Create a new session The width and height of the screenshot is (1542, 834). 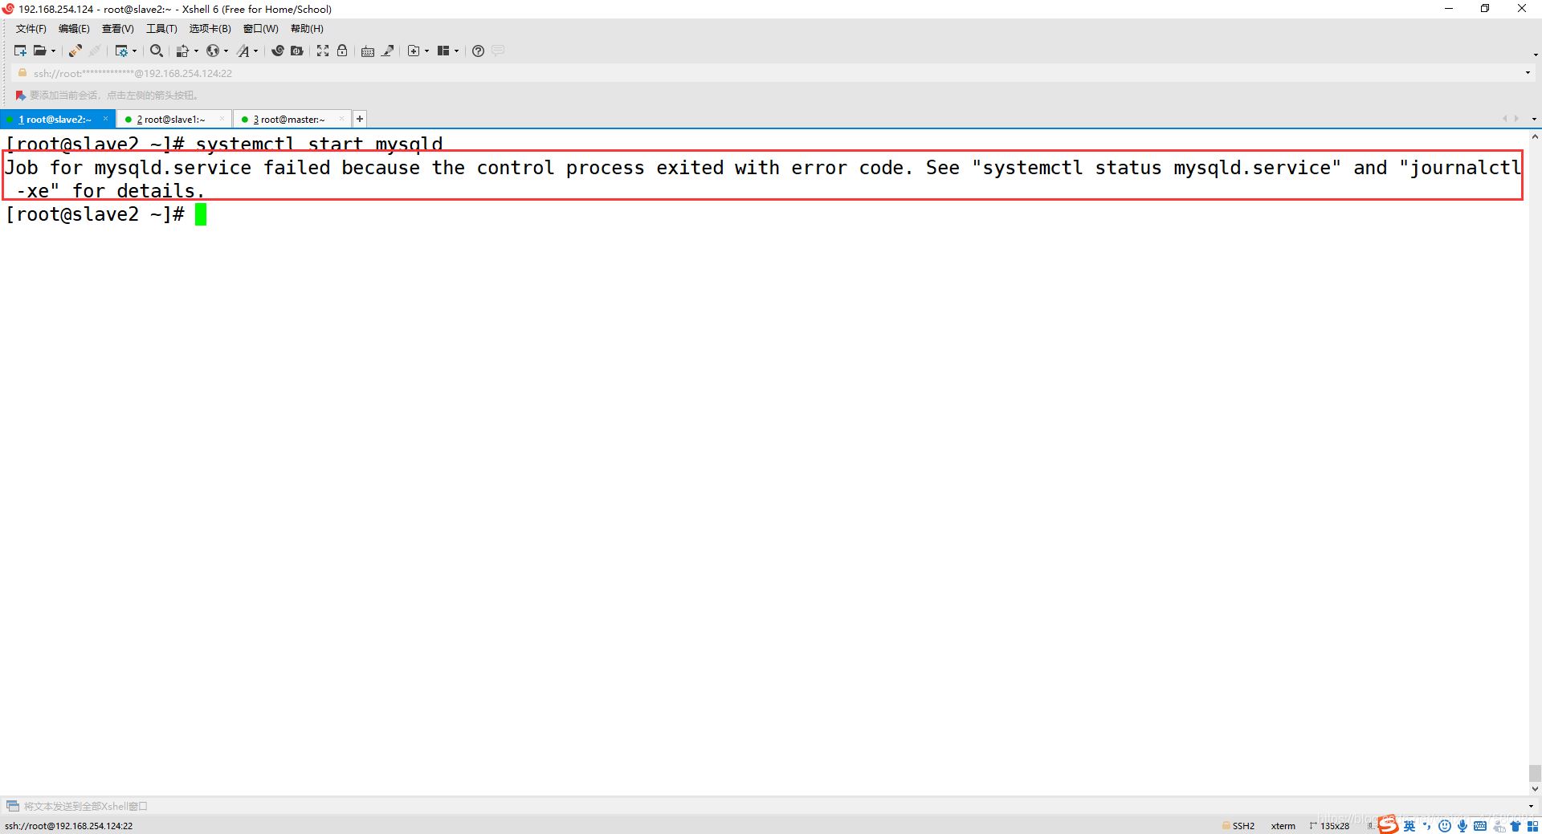20,51
